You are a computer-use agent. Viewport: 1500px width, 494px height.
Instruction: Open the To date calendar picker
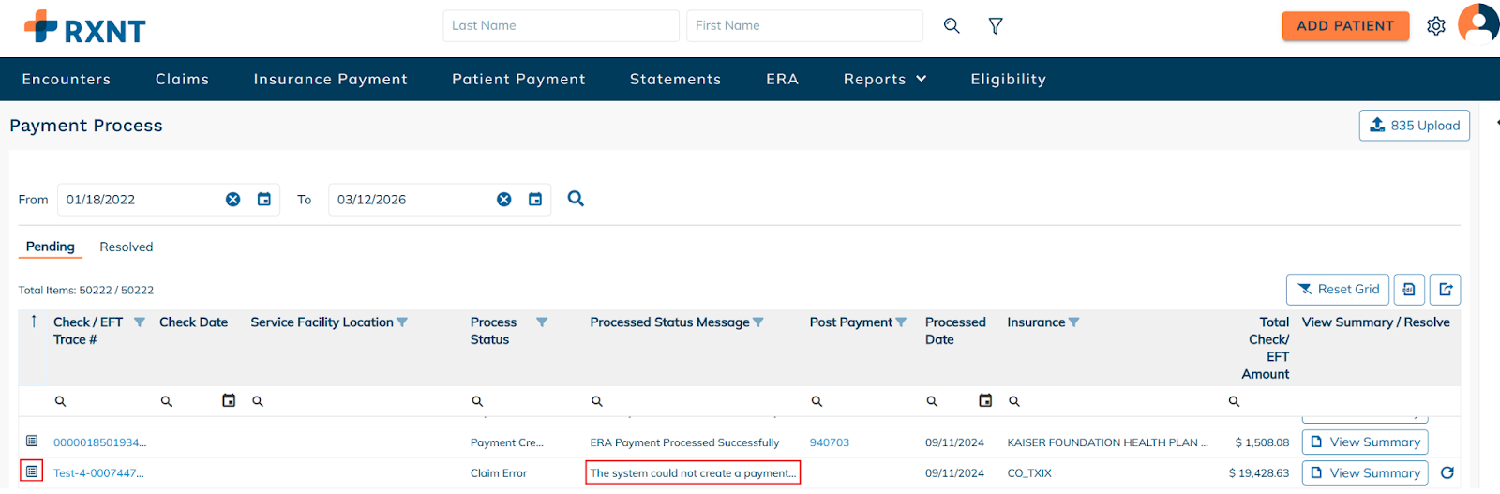coord(535,200)
